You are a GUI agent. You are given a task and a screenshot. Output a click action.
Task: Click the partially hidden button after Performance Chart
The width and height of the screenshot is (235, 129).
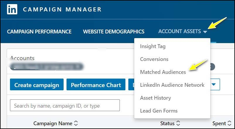(x=131, y=85)
